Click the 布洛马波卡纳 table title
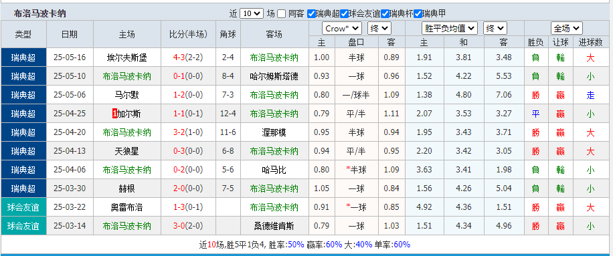613x256 pixels. coord(40,14)
